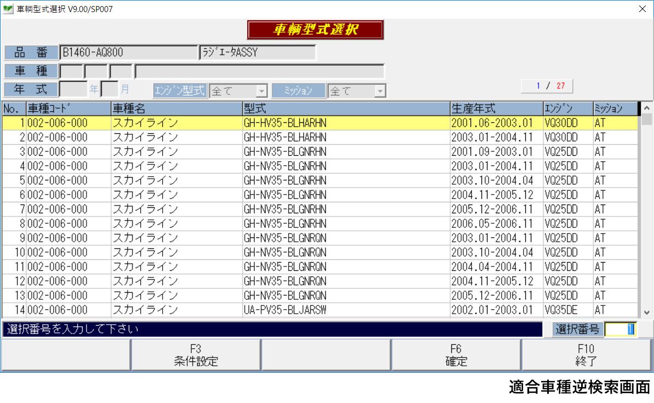Click the 車種 label
Screen dimensions: 654x403
coord(31,71)
